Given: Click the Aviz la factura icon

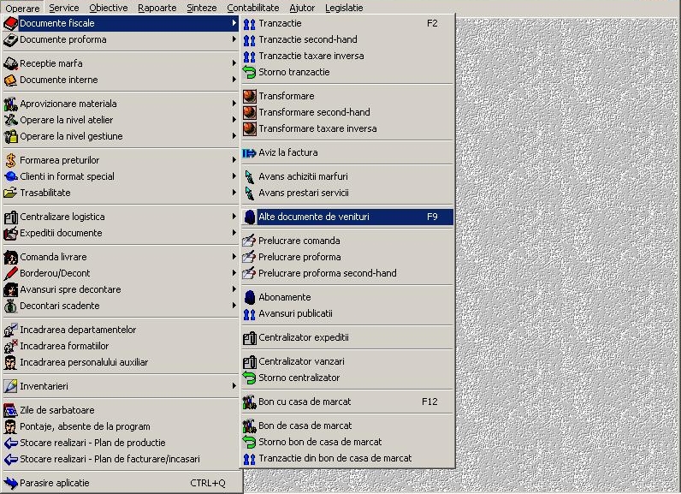Looking at the screenshot, I should point(250,153).
